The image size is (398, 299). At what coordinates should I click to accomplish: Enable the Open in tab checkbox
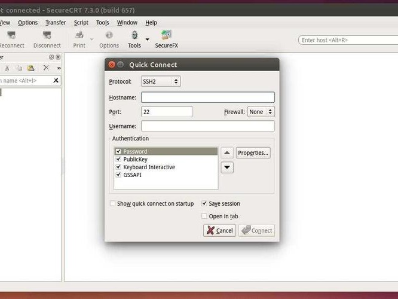(204, 216)
